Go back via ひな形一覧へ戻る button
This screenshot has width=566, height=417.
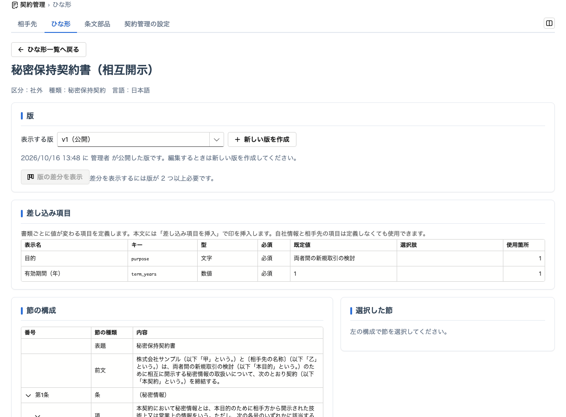49,50
